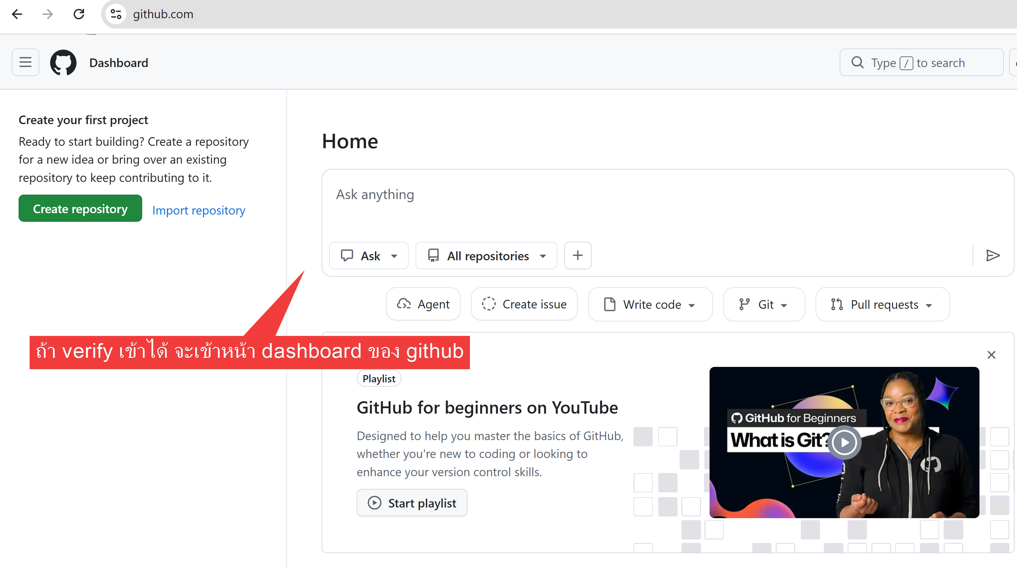Open the site information icon in address bar
This screenshot has width=1017, height=568.
click(116, 14)
